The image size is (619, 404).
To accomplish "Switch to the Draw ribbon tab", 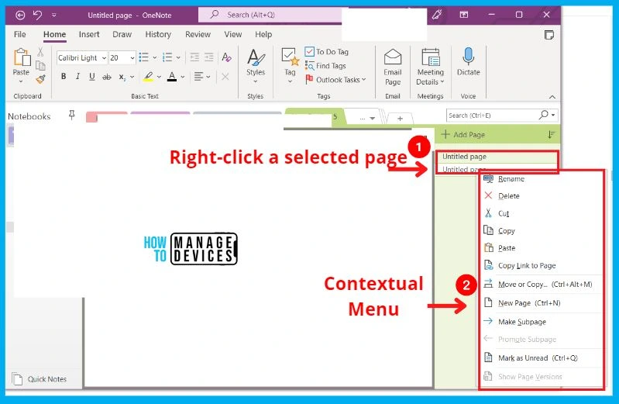I will click(x=122, y=34).
